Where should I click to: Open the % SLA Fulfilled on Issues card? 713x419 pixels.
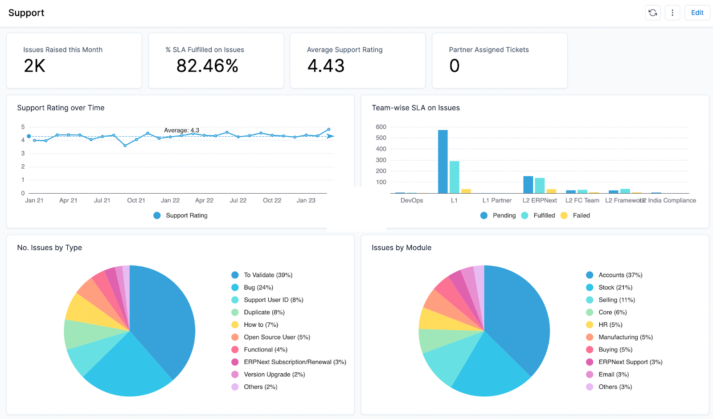tap(216, 61)
